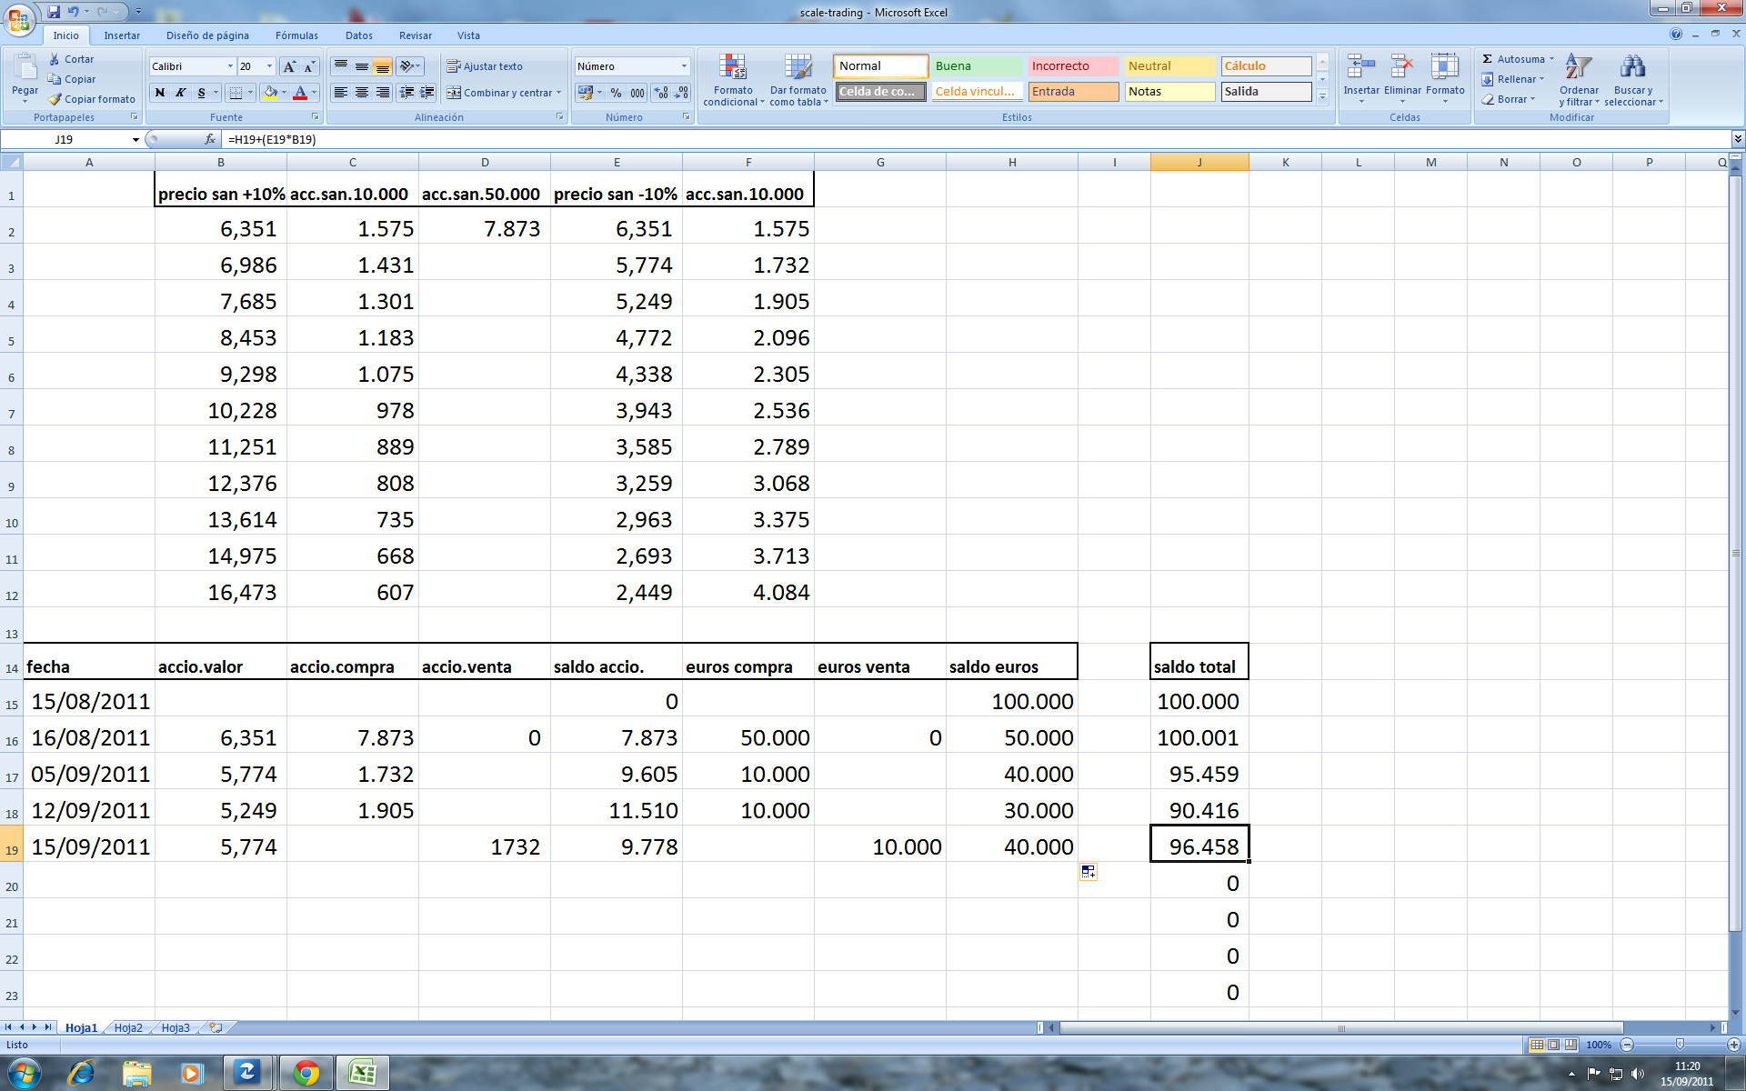Image resolution: width=1746 pixels, height=1091 pixels.
Task: Apply the Incorrecto cell style
Action: pyautogui.click(x=1073, y=66)
